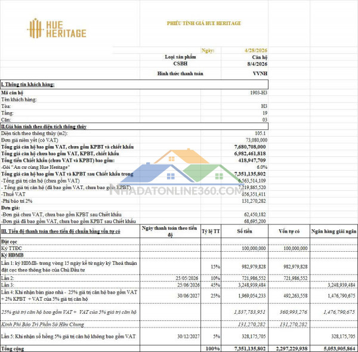Select Lần 4 date '30/06/2027'
358x352 pixels.
[x=189, y=296]
